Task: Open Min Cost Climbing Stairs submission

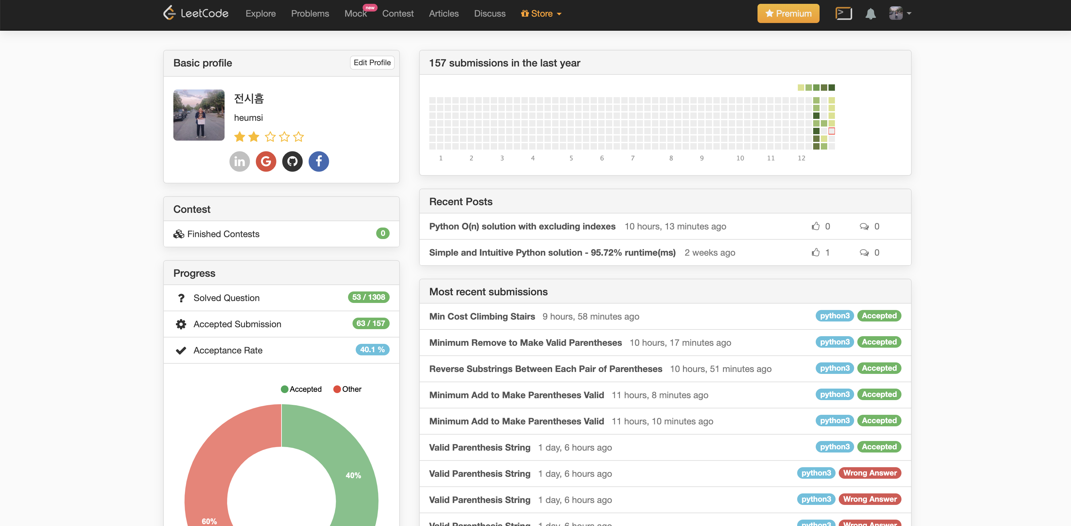Action: point(482,316)
